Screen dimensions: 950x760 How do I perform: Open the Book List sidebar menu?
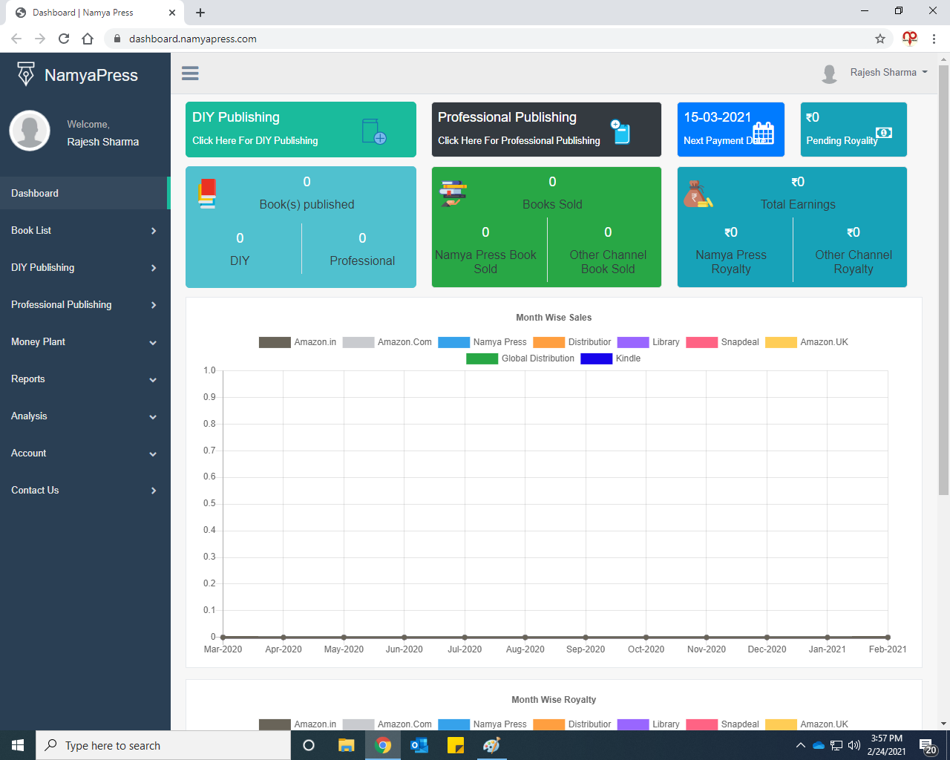[x=85, y=230]
